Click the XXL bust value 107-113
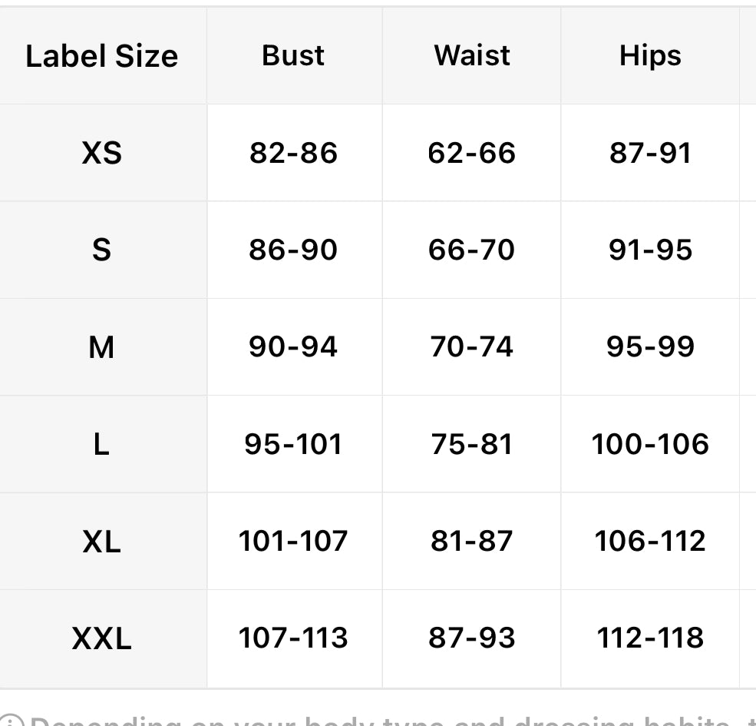 (293, 638)
